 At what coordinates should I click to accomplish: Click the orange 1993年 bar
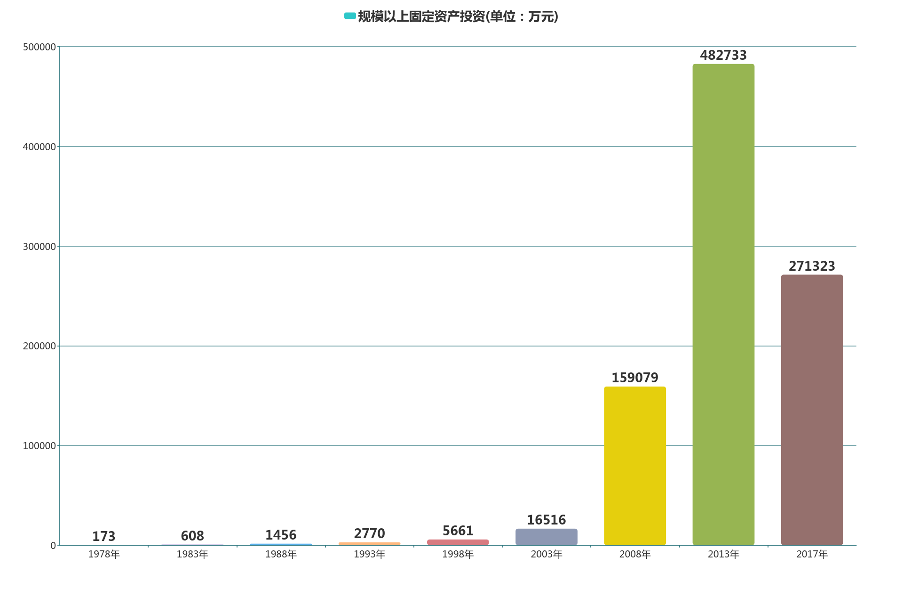[369, 544]
